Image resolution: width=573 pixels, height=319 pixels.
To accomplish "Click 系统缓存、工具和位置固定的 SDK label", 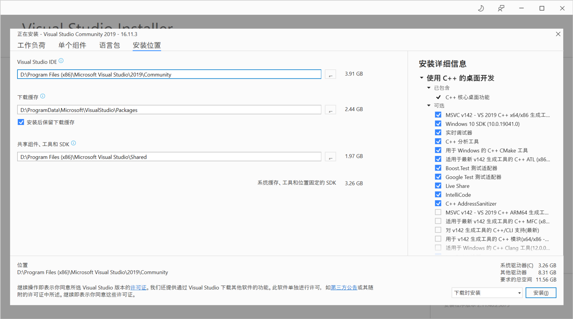I will pyautogui.click(x=297, y=183).
